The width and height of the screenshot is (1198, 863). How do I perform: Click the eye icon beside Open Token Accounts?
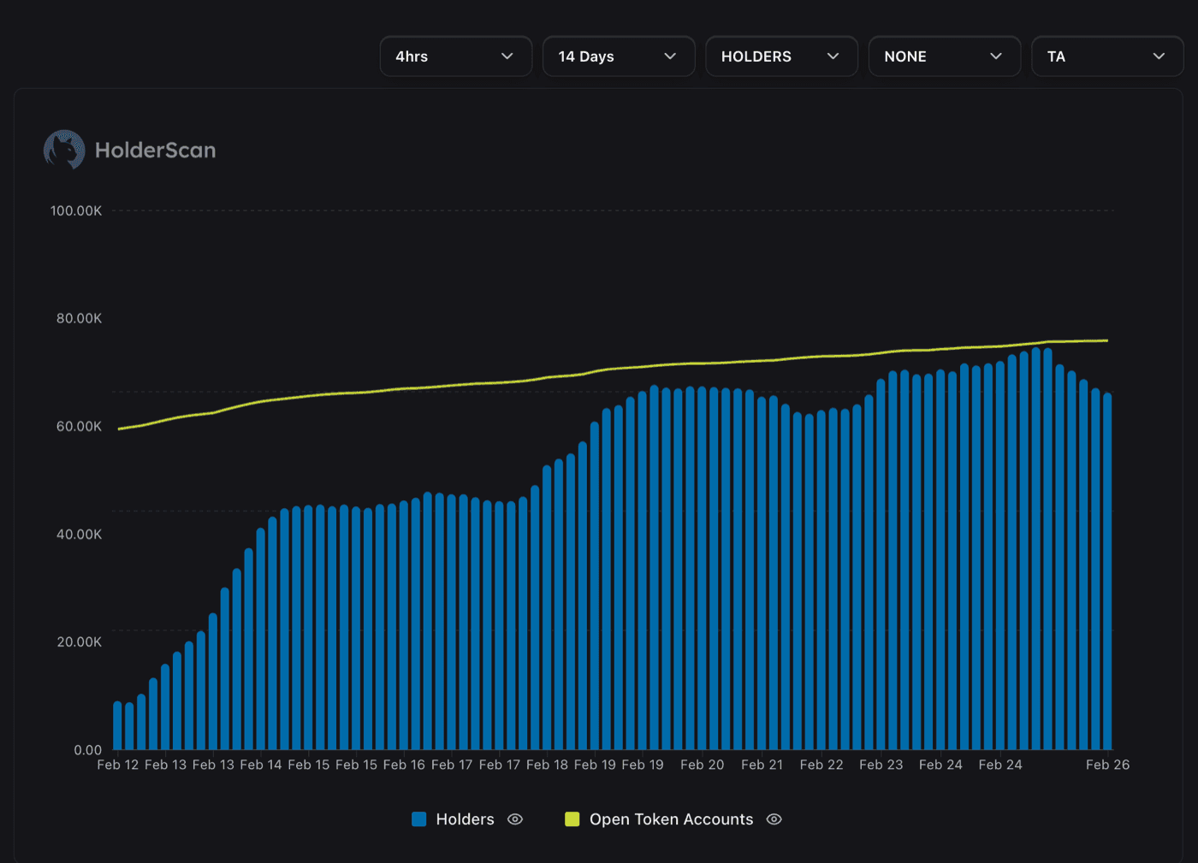tap(774, 819)
